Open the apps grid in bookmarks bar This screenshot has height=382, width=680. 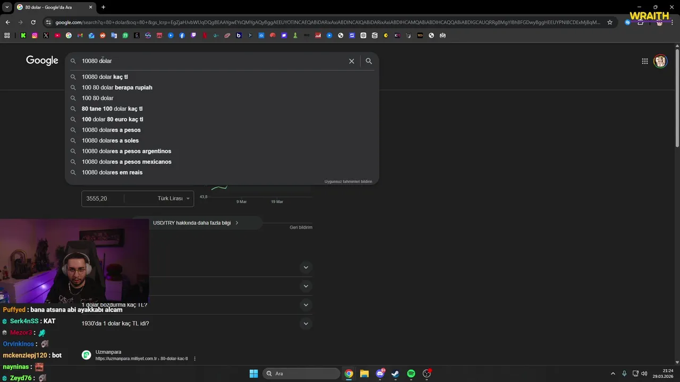click(7, 36)
